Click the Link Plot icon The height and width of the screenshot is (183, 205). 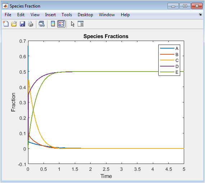42,24
